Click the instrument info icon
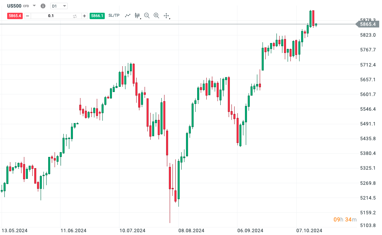 [x=43, y=6]
